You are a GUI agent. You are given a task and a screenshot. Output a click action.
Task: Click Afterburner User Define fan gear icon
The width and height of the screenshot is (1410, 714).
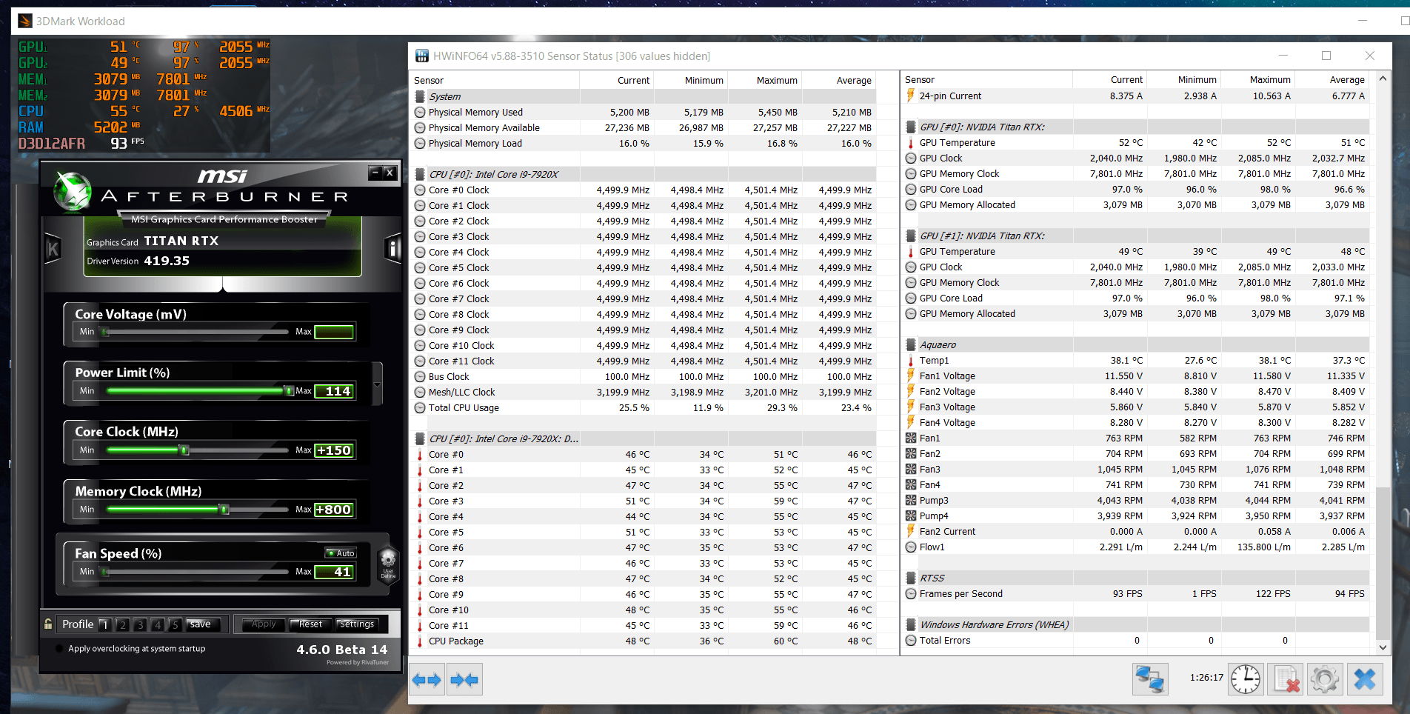point(388,565)
